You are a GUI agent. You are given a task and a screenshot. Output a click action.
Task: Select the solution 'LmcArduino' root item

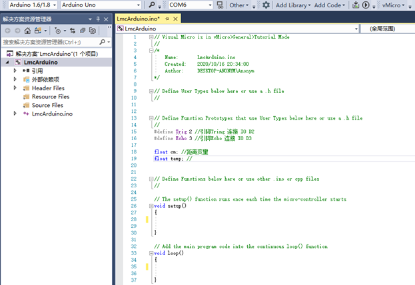[x=57, y=54]
